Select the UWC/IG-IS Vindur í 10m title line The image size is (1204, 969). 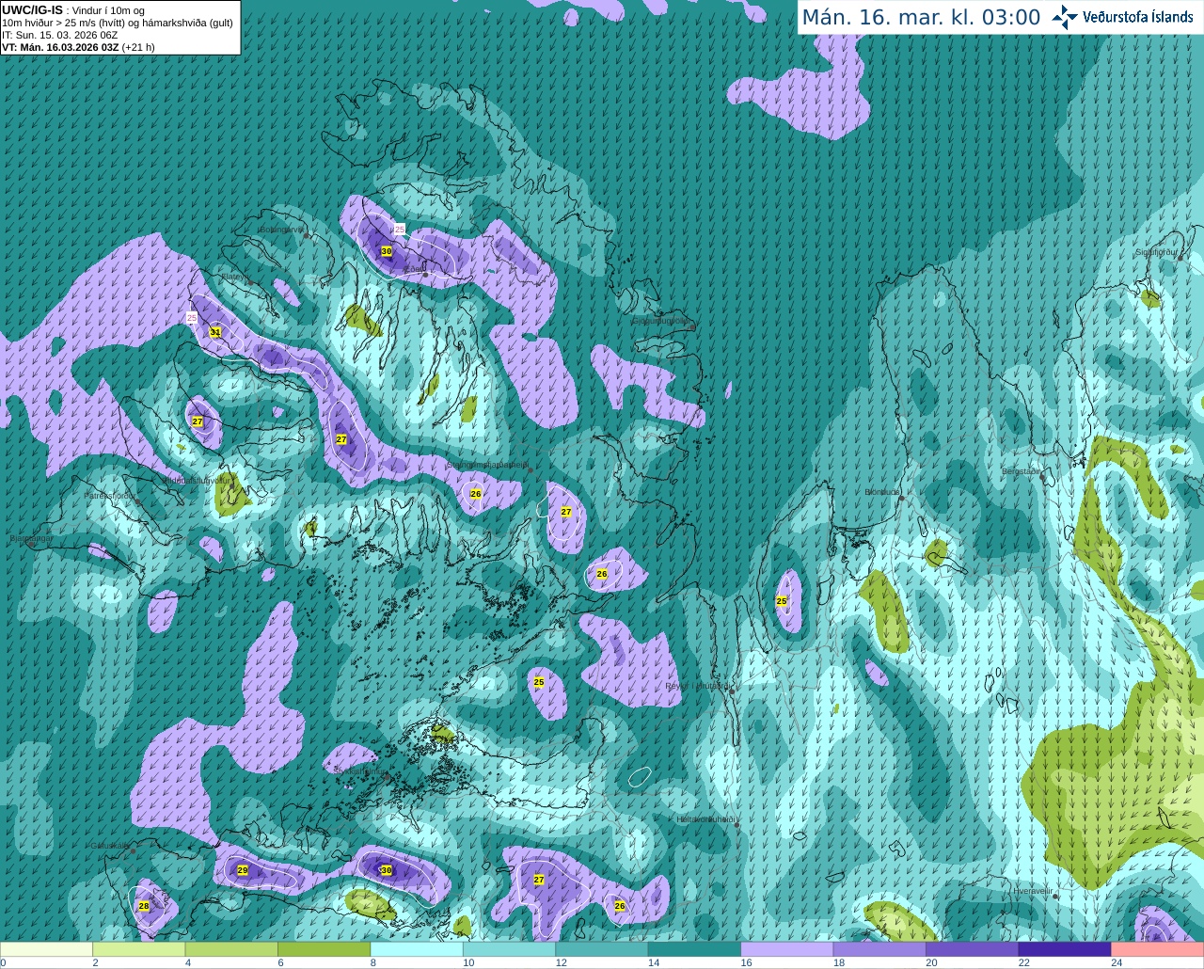click(x=73, y=10)
